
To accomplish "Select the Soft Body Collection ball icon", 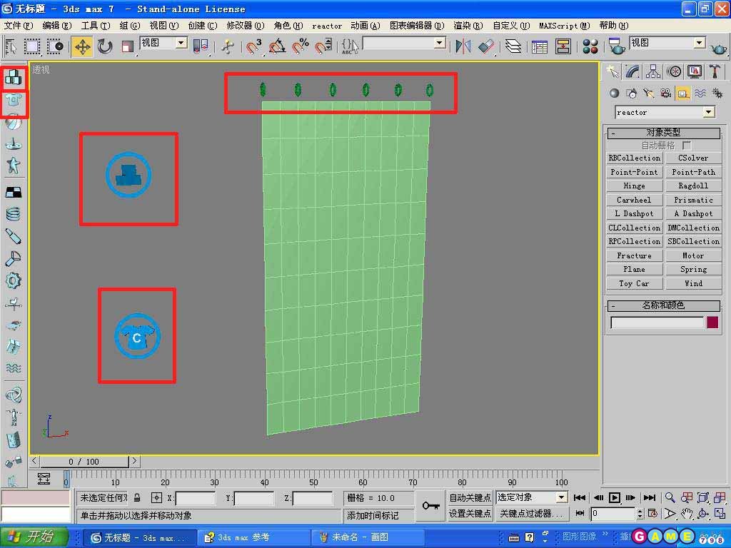I will pos(14,123).
